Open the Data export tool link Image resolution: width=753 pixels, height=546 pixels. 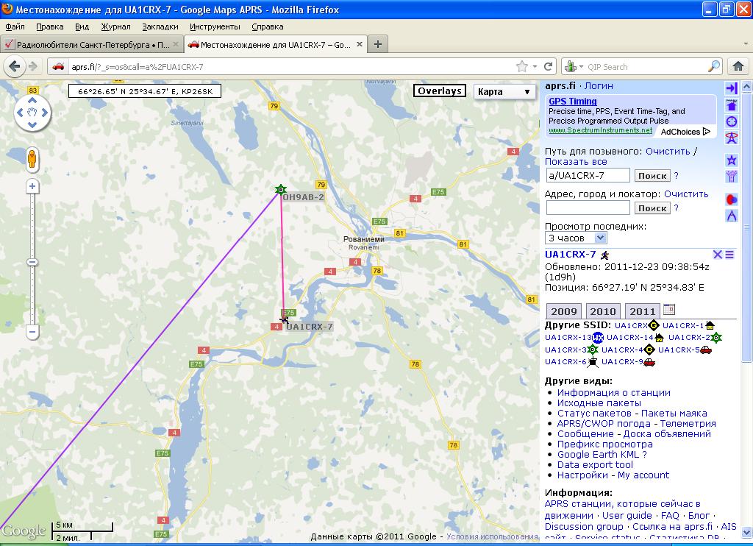click(595, 465)
